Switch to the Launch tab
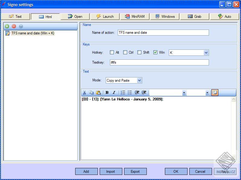 (105, 16)
